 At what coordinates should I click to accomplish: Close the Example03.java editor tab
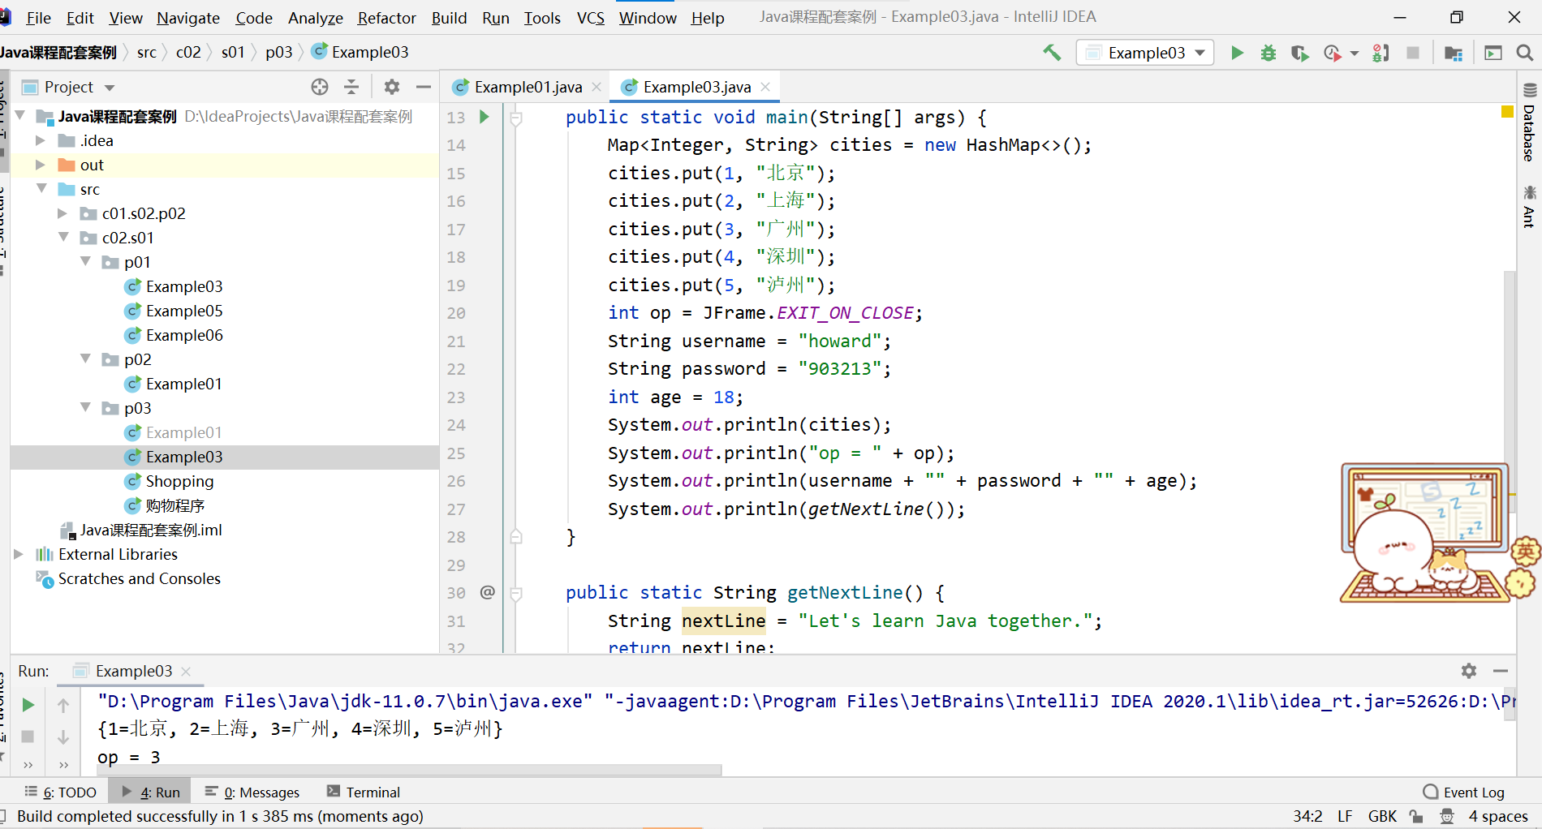(765, 87)
